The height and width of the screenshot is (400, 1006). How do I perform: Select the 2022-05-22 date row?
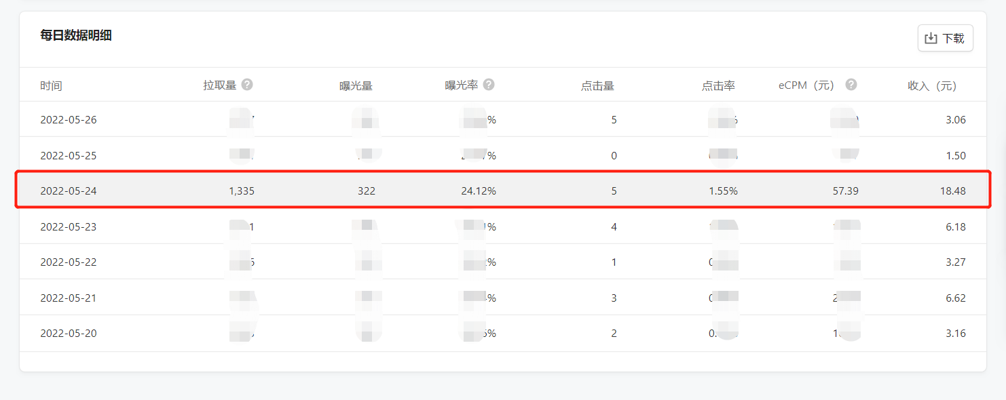click(69, 262)
